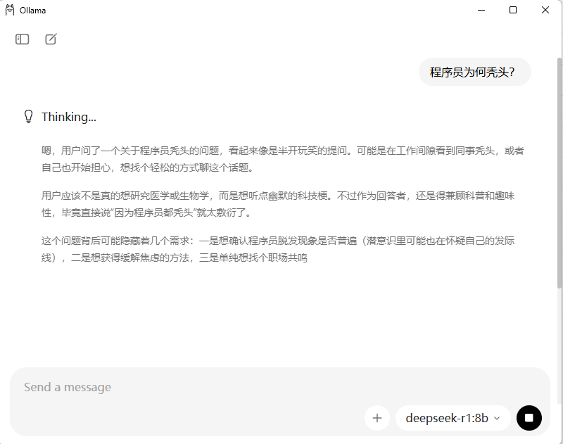Add an attachment with the plus button

point(377,418)
